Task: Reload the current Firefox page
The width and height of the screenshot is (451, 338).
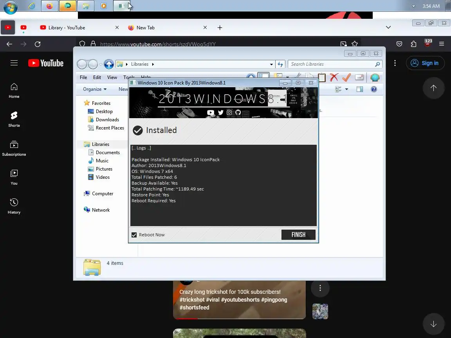Action: pos(38,44)
